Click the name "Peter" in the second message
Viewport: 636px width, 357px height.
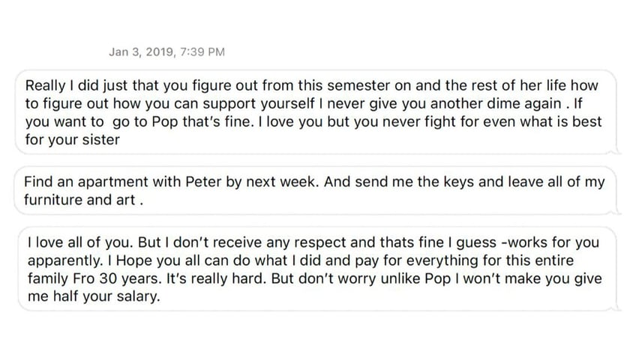coord(203,182)
